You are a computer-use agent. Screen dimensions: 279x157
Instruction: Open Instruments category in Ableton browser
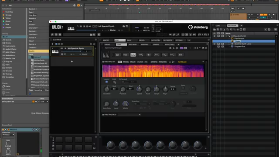pos(10,46)
